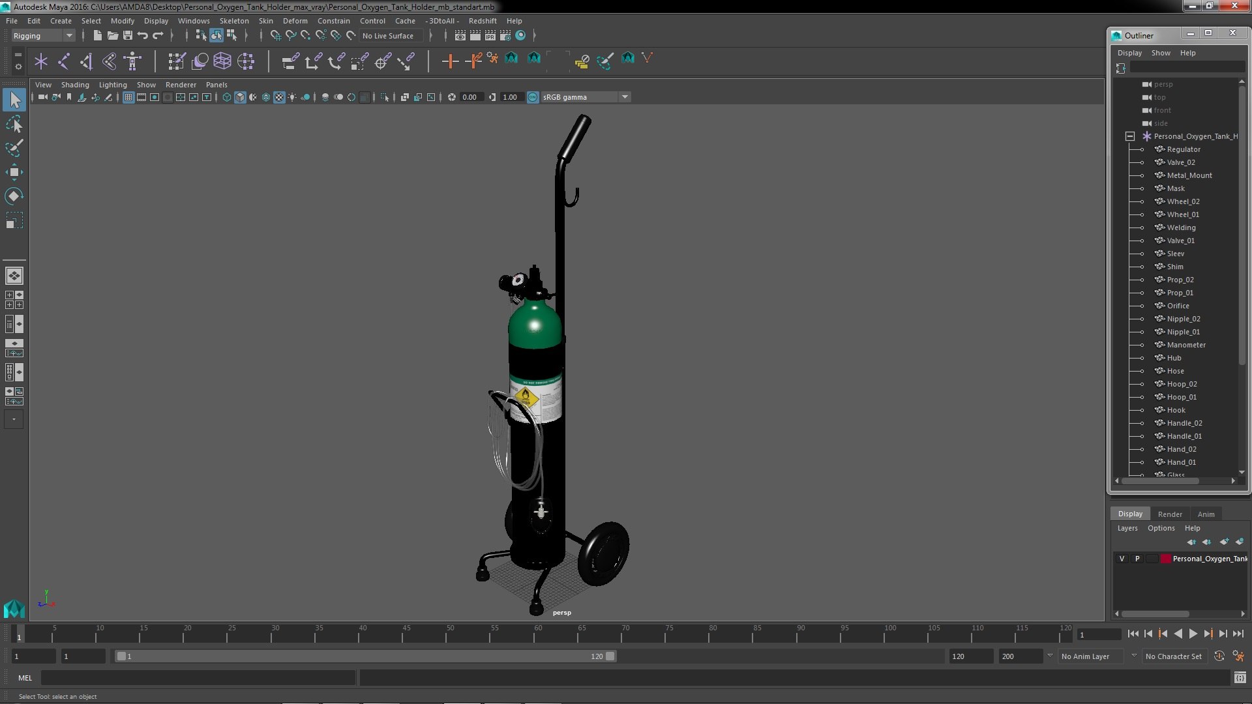Activate the Rotate tool

[x=14, y=196]
